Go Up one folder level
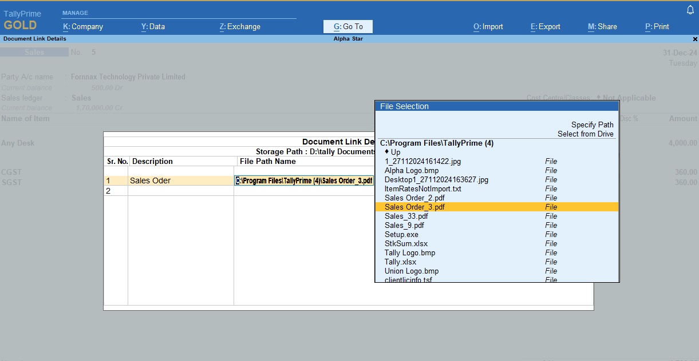 click(x=395, y=153)
